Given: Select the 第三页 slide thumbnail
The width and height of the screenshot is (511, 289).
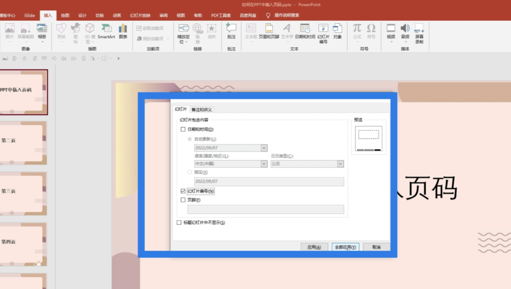Looking at the screenshot, I should 23,194.
